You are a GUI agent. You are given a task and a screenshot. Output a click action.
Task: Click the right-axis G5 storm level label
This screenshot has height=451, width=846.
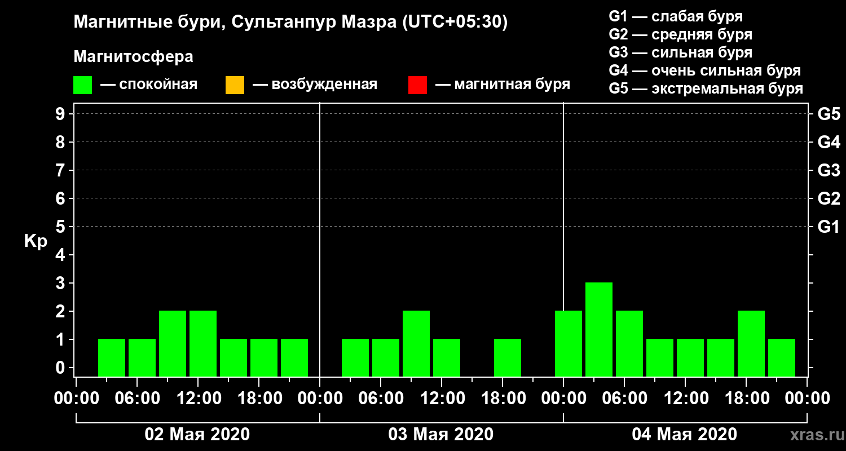829,114
